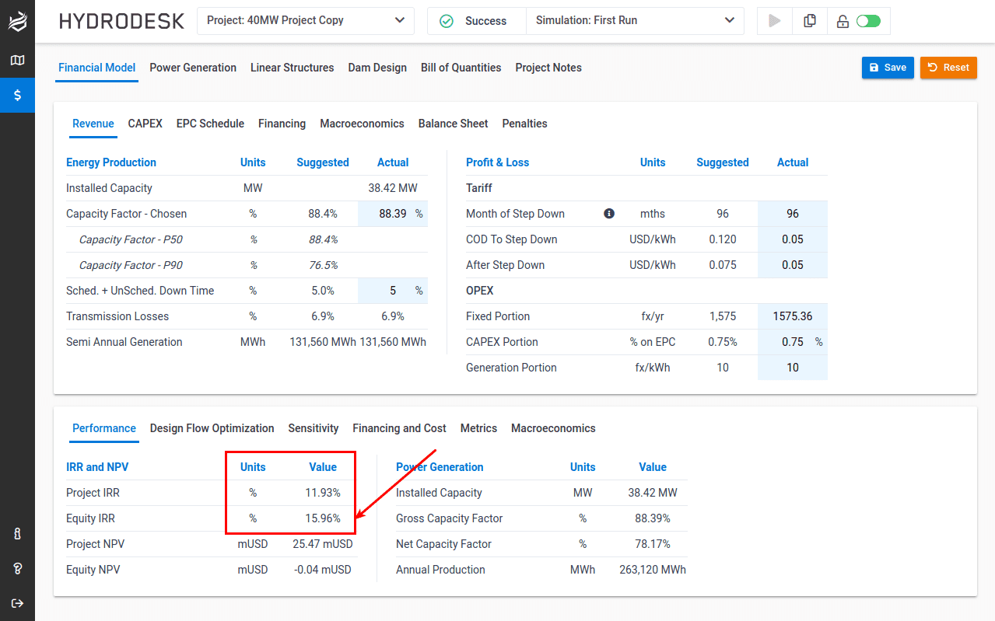Edit the Fixed Portion OPEX field
The image size is (995, 621).
793,316
